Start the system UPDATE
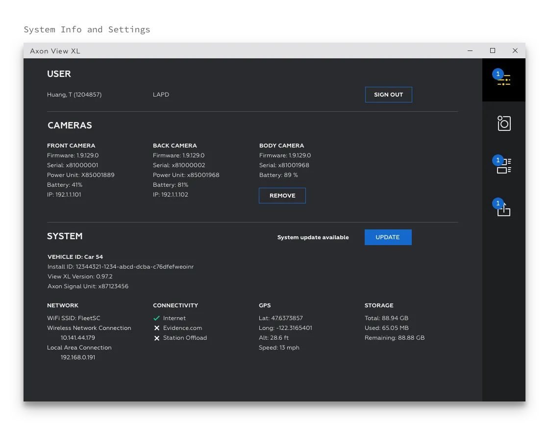 pos(388,237)
